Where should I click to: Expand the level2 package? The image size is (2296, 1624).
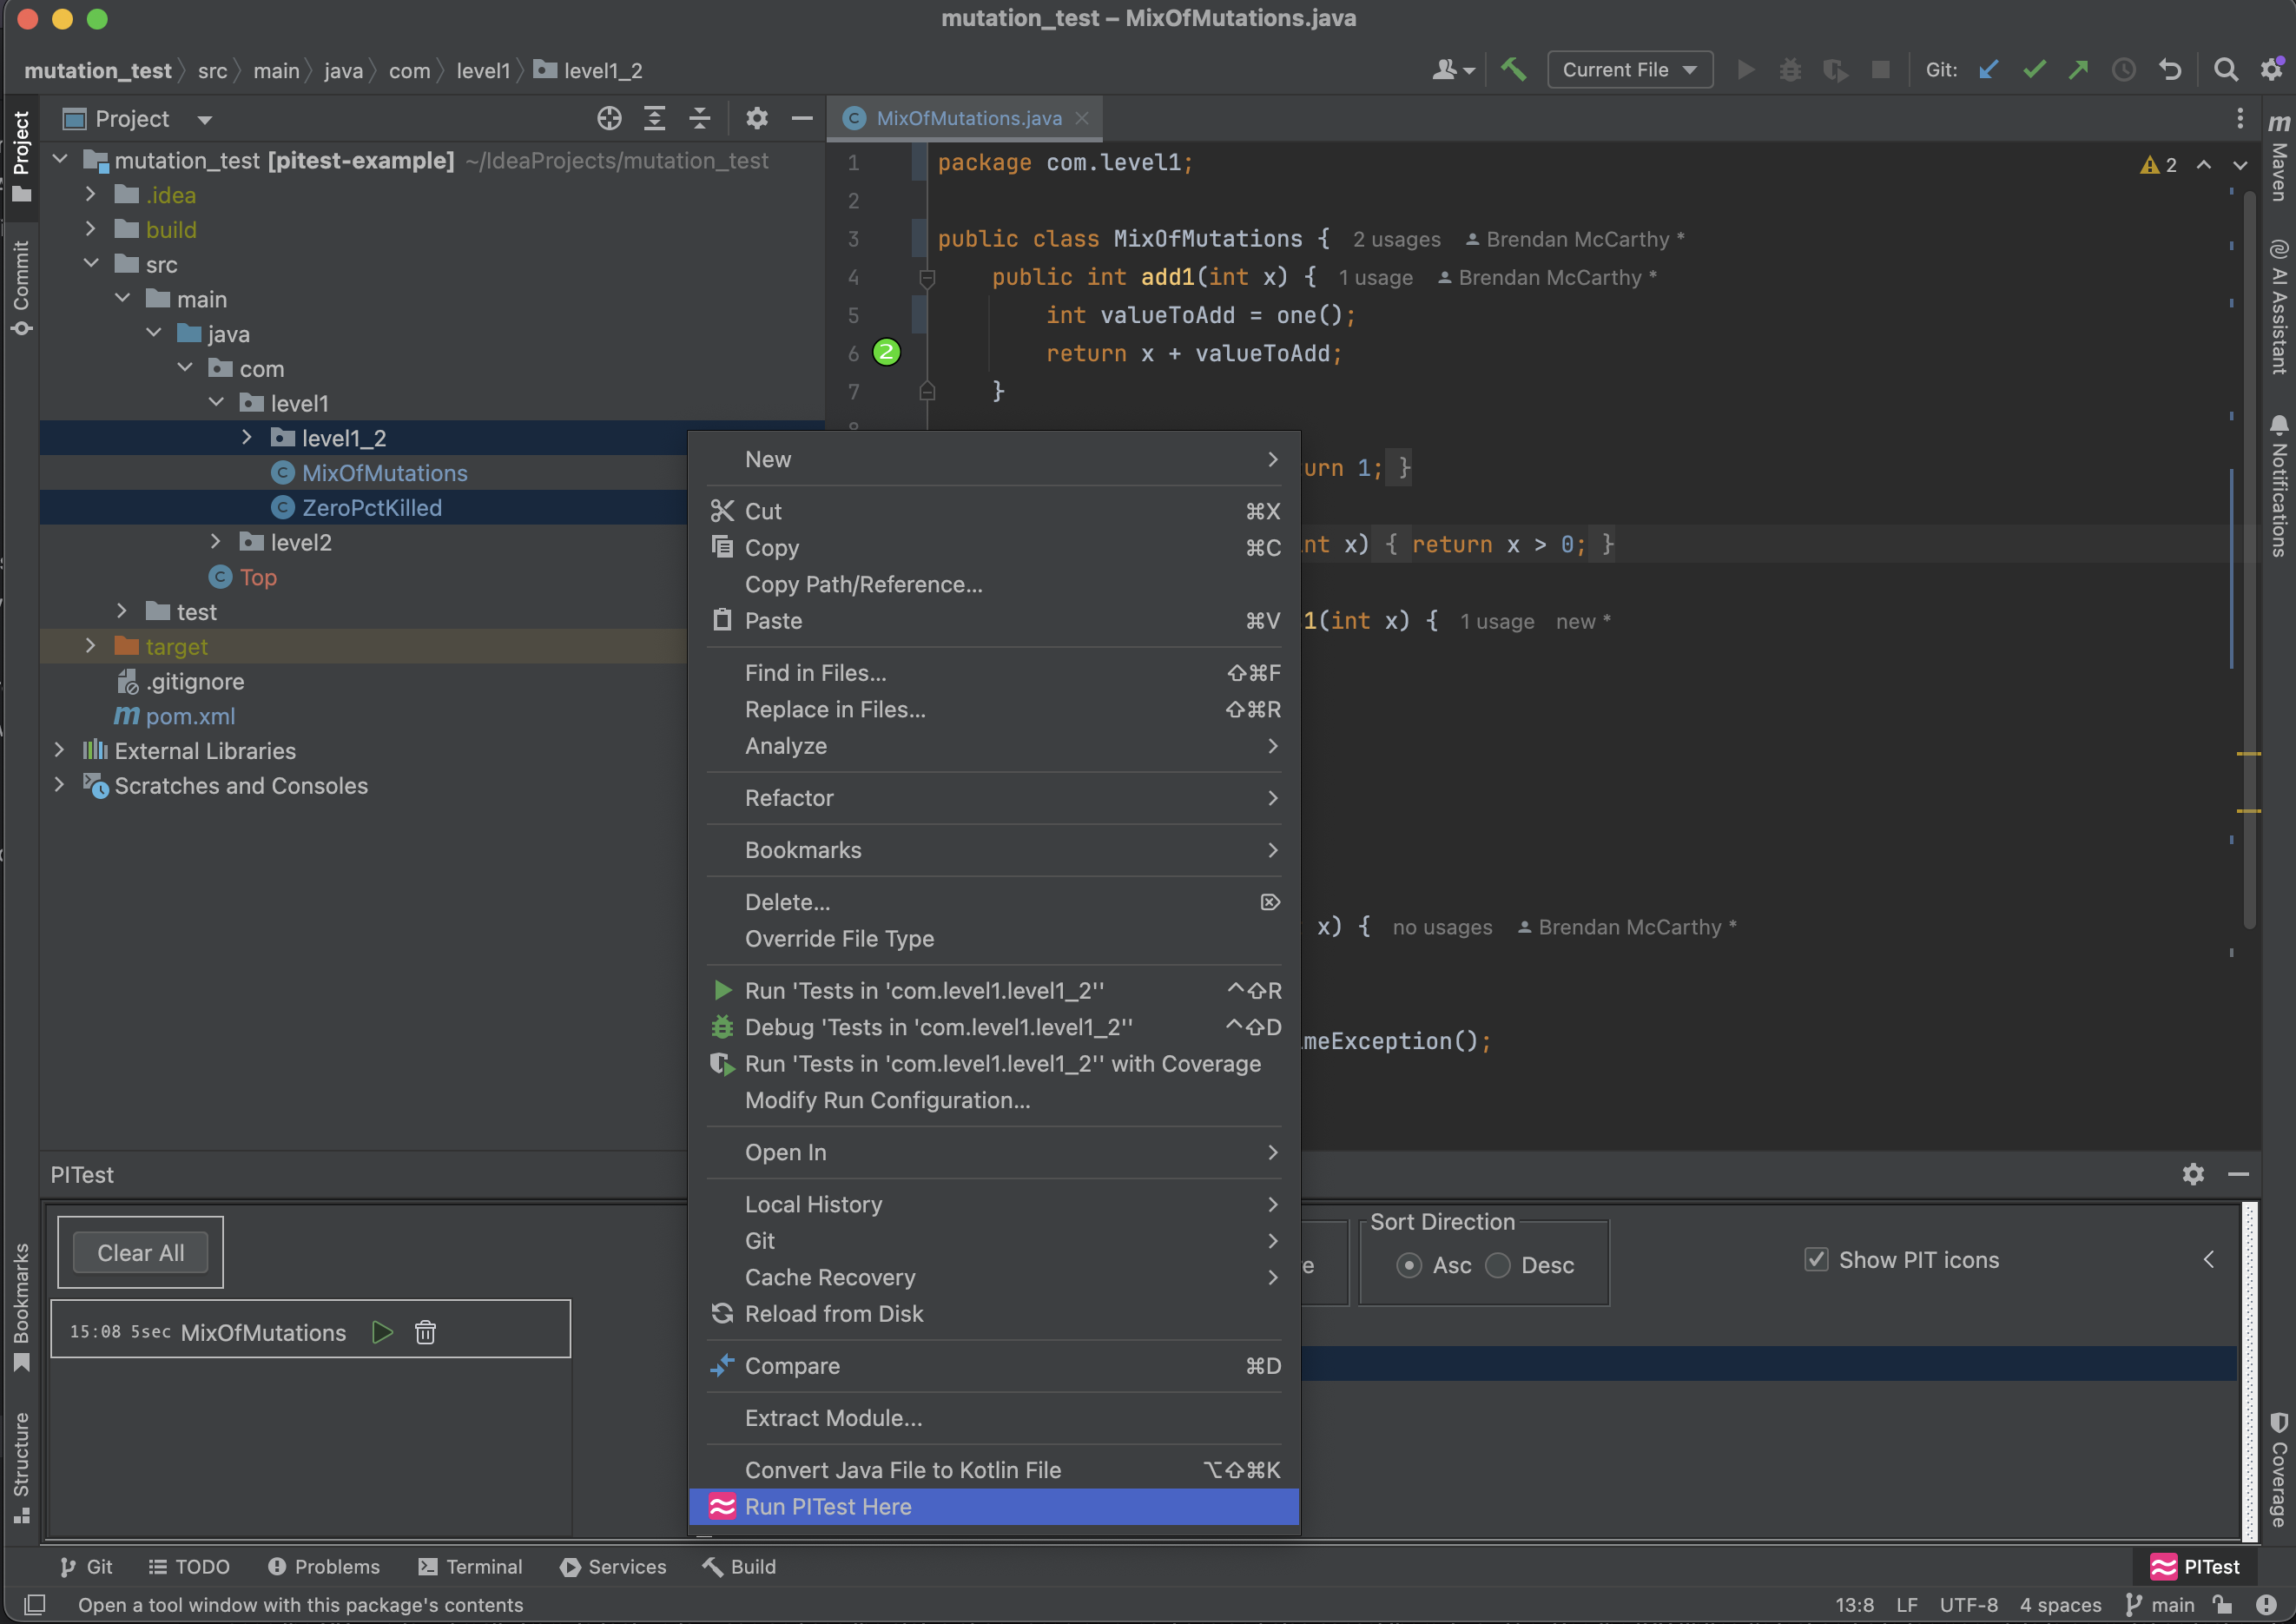point(216,541)
